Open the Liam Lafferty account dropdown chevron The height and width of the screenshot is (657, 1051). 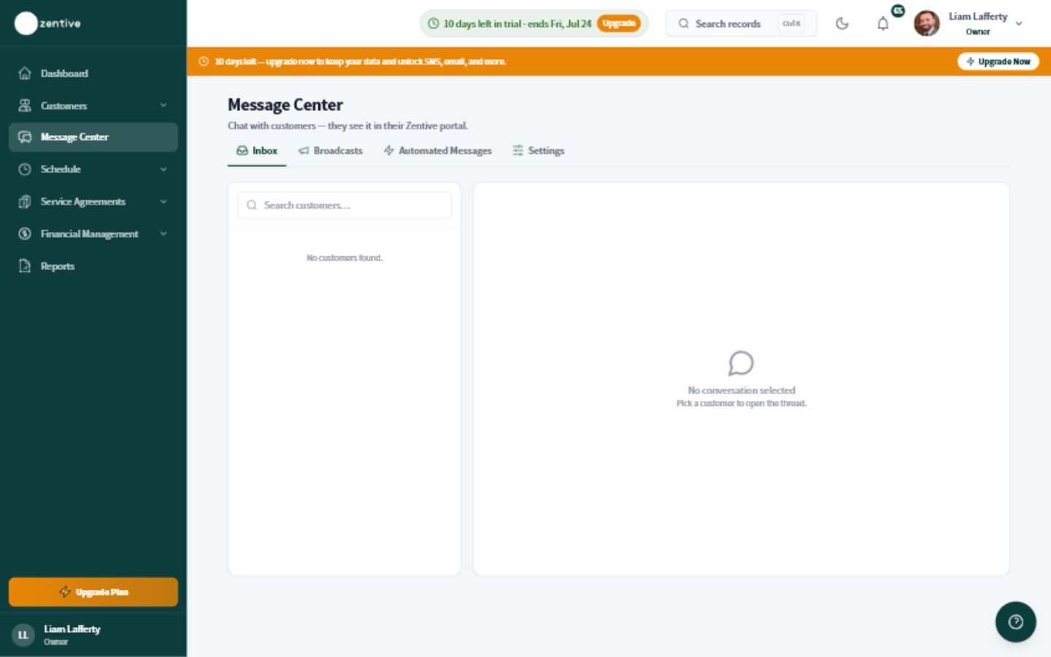point(1019,23)
